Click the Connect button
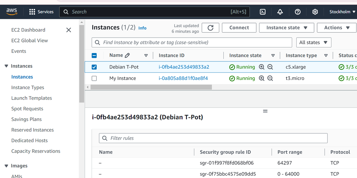 (x=239, y=28)
